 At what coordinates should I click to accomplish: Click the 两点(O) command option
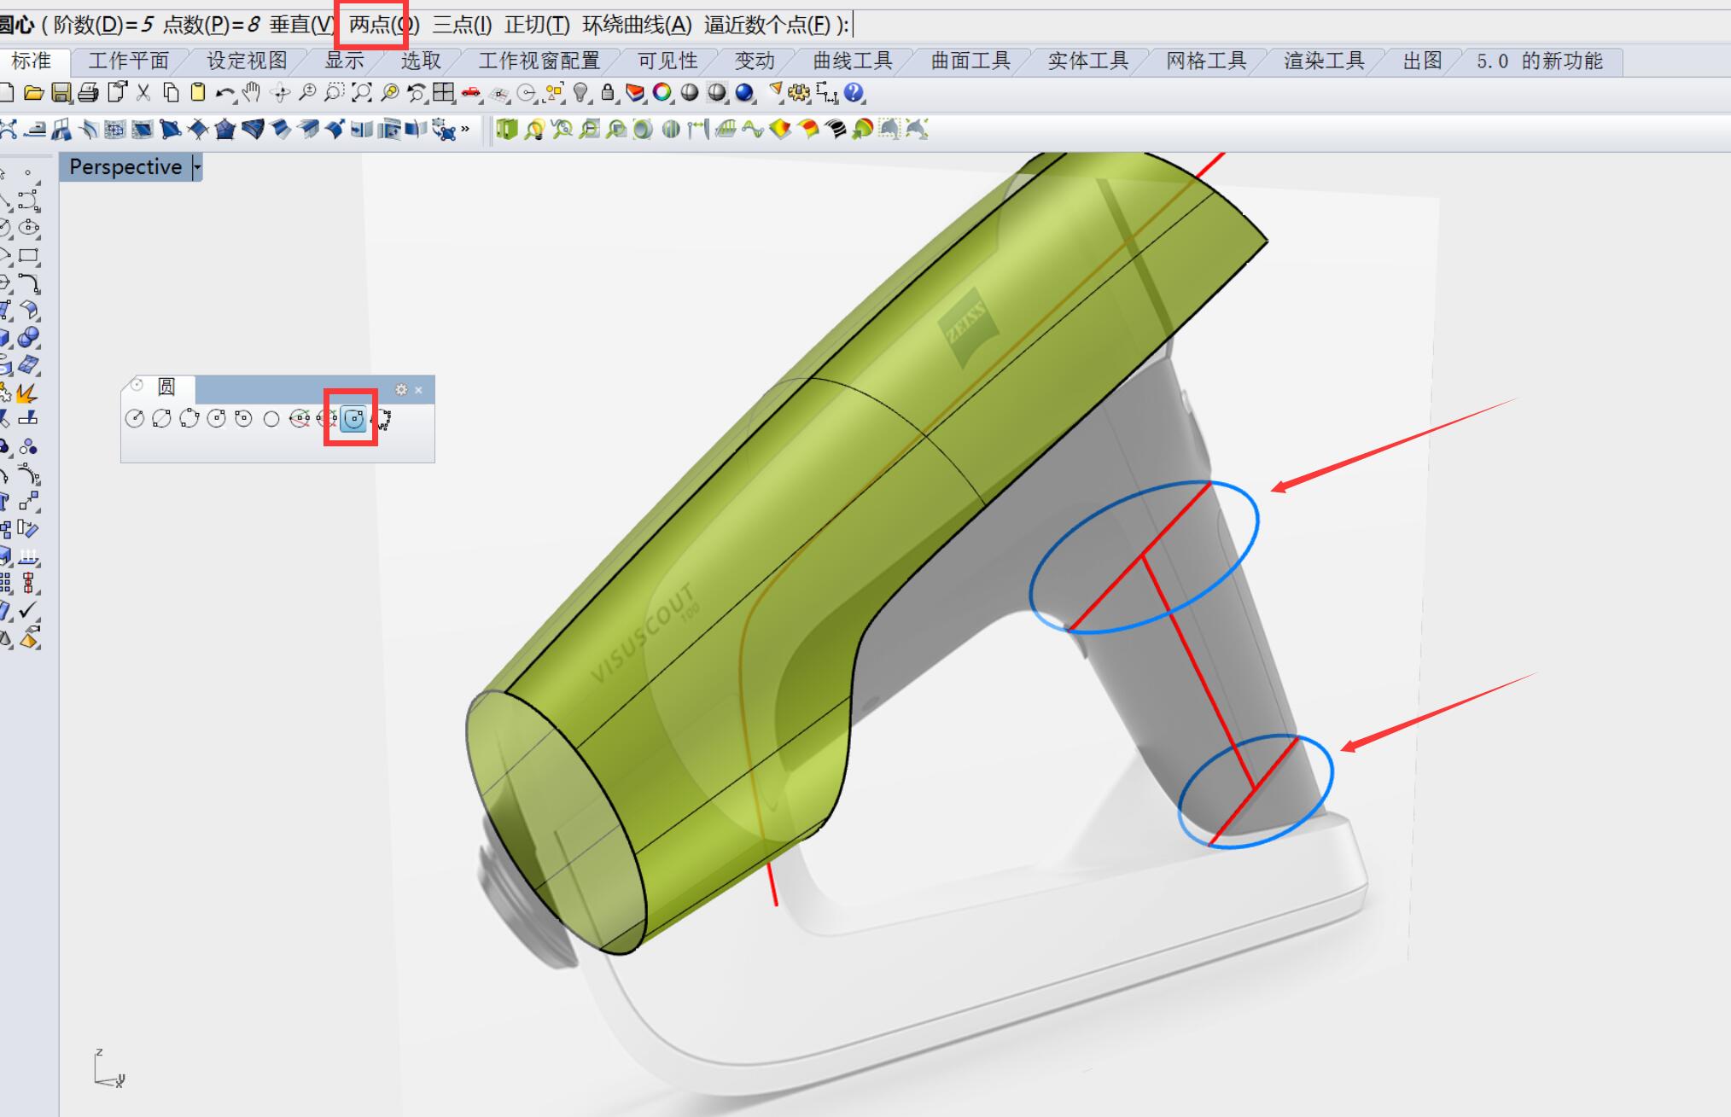coord(383,25)
